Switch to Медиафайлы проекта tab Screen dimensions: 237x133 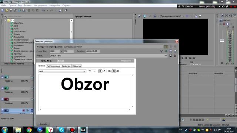click(14, 64)
